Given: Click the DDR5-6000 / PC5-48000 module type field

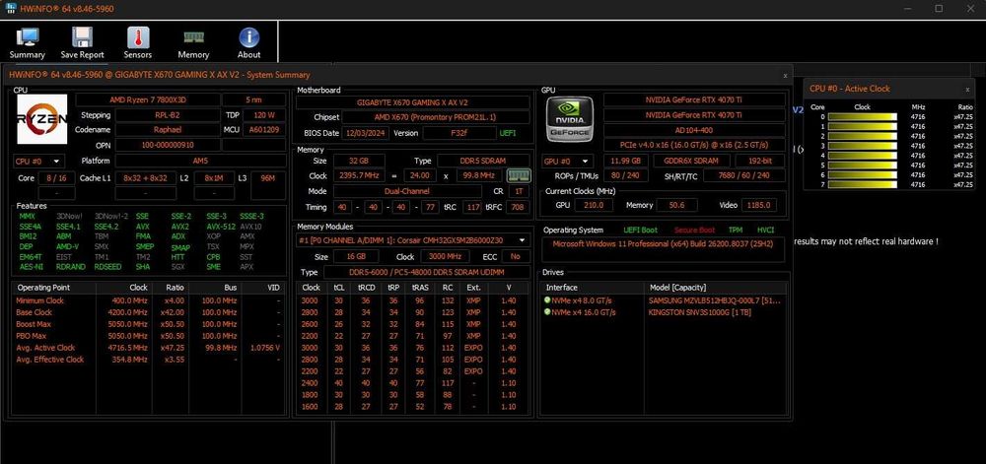Looking at the screenshot, I should [x=426, y=273].
